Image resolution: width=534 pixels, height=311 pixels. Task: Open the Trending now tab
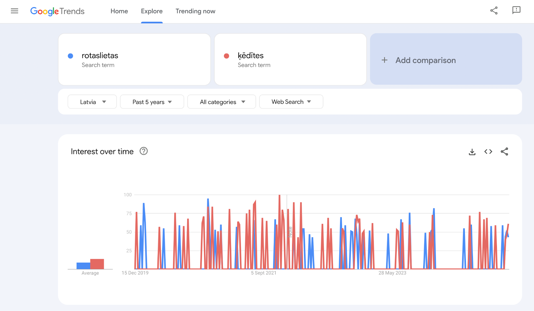coord(196,11)
